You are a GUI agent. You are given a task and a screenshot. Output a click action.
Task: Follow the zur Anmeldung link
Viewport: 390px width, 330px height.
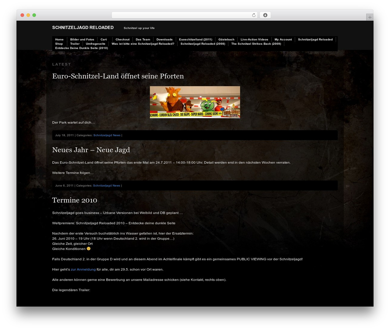point(83,269)
